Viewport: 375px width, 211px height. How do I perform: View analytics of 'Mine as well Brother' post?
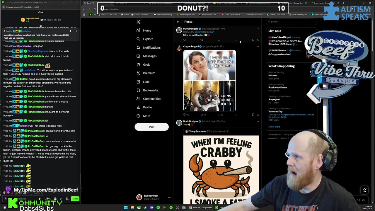236,40
